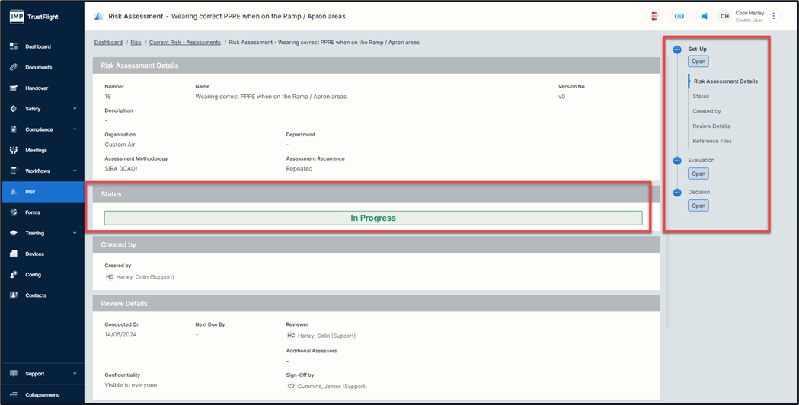Click the TrustFlight logo
The image size is (799, 405).
tap(34, 16)
